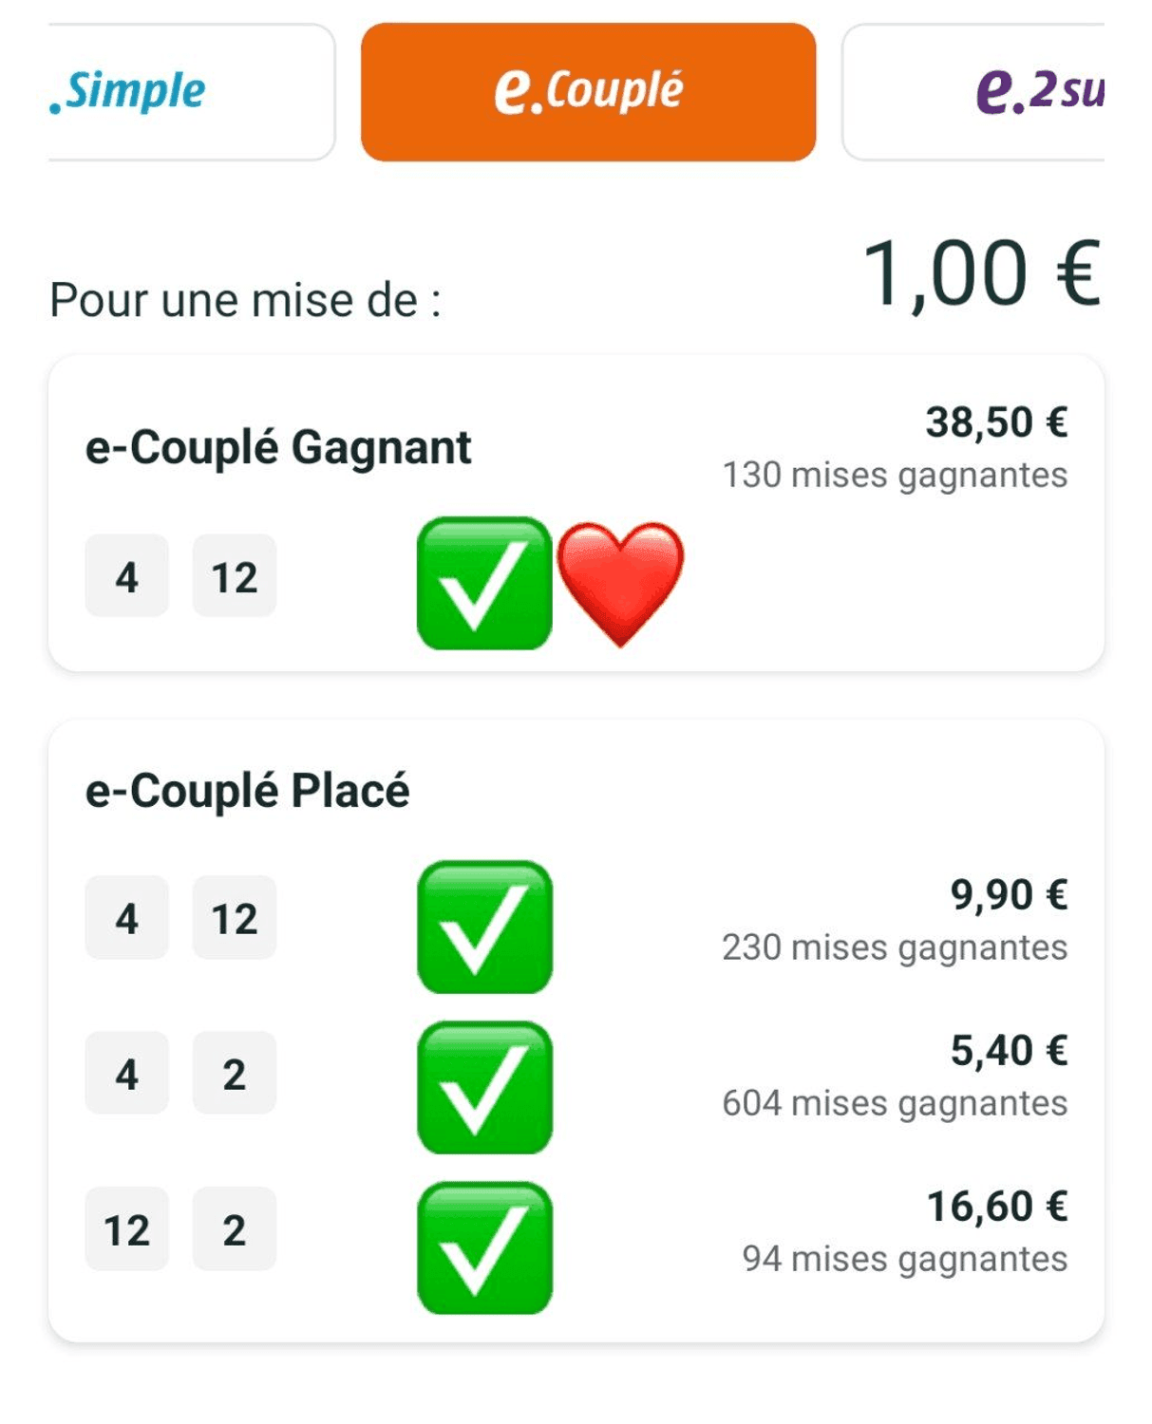Viewport: 1152px width, 1424px height.
Task: Click the 16,60 € payout amount
Action: [997, 1207]
